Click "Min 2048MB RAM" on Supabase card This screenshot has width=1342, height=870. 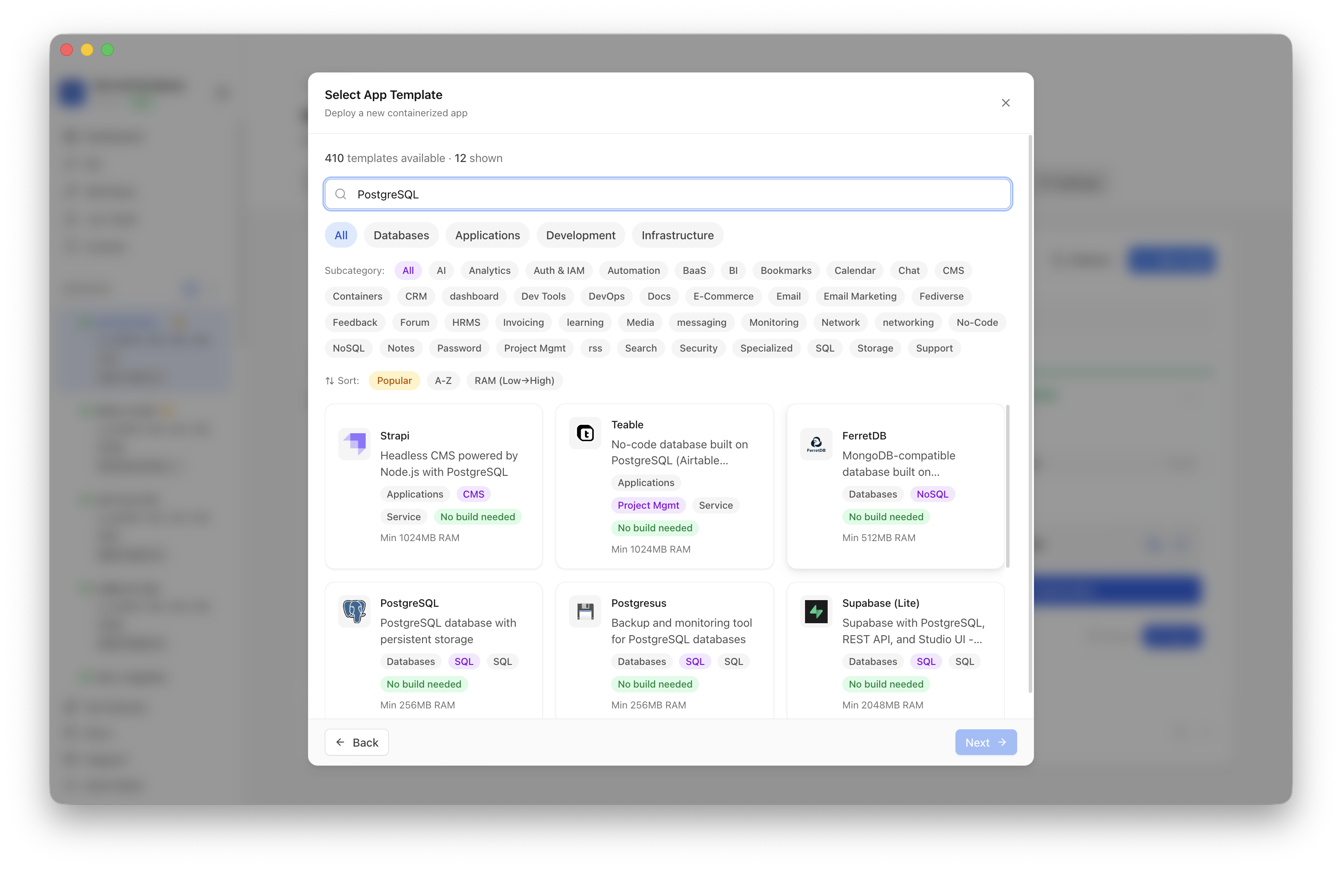[882, 705]
